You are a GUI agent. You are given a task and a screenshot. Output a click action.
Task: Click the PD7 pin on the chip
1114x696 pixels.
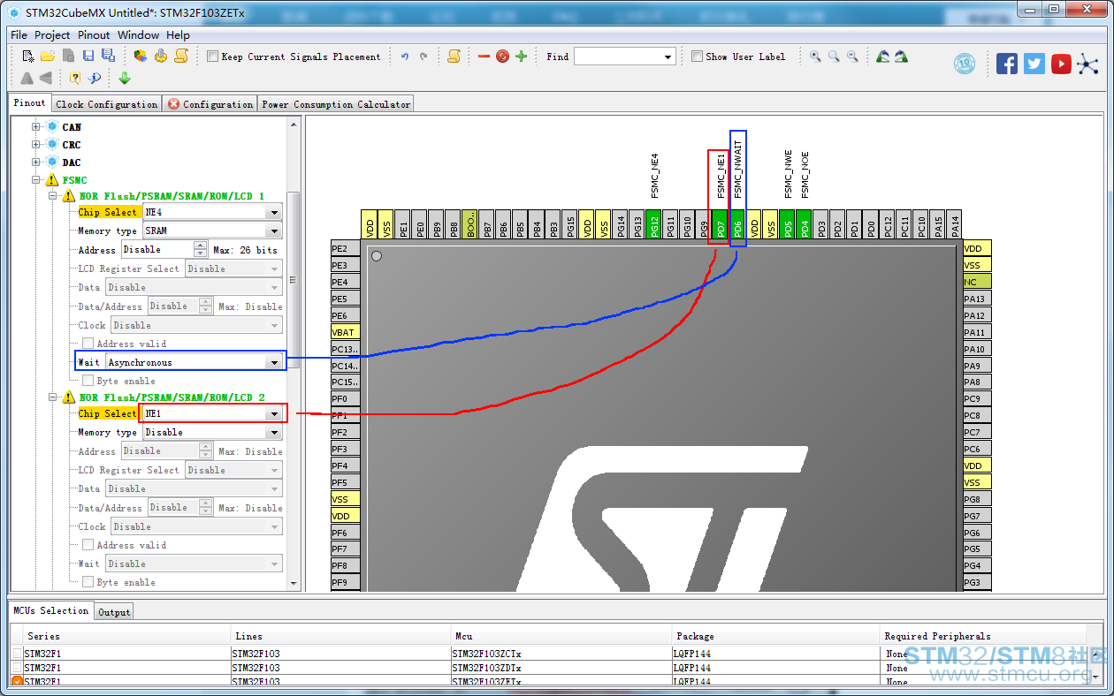pos(721,226)
